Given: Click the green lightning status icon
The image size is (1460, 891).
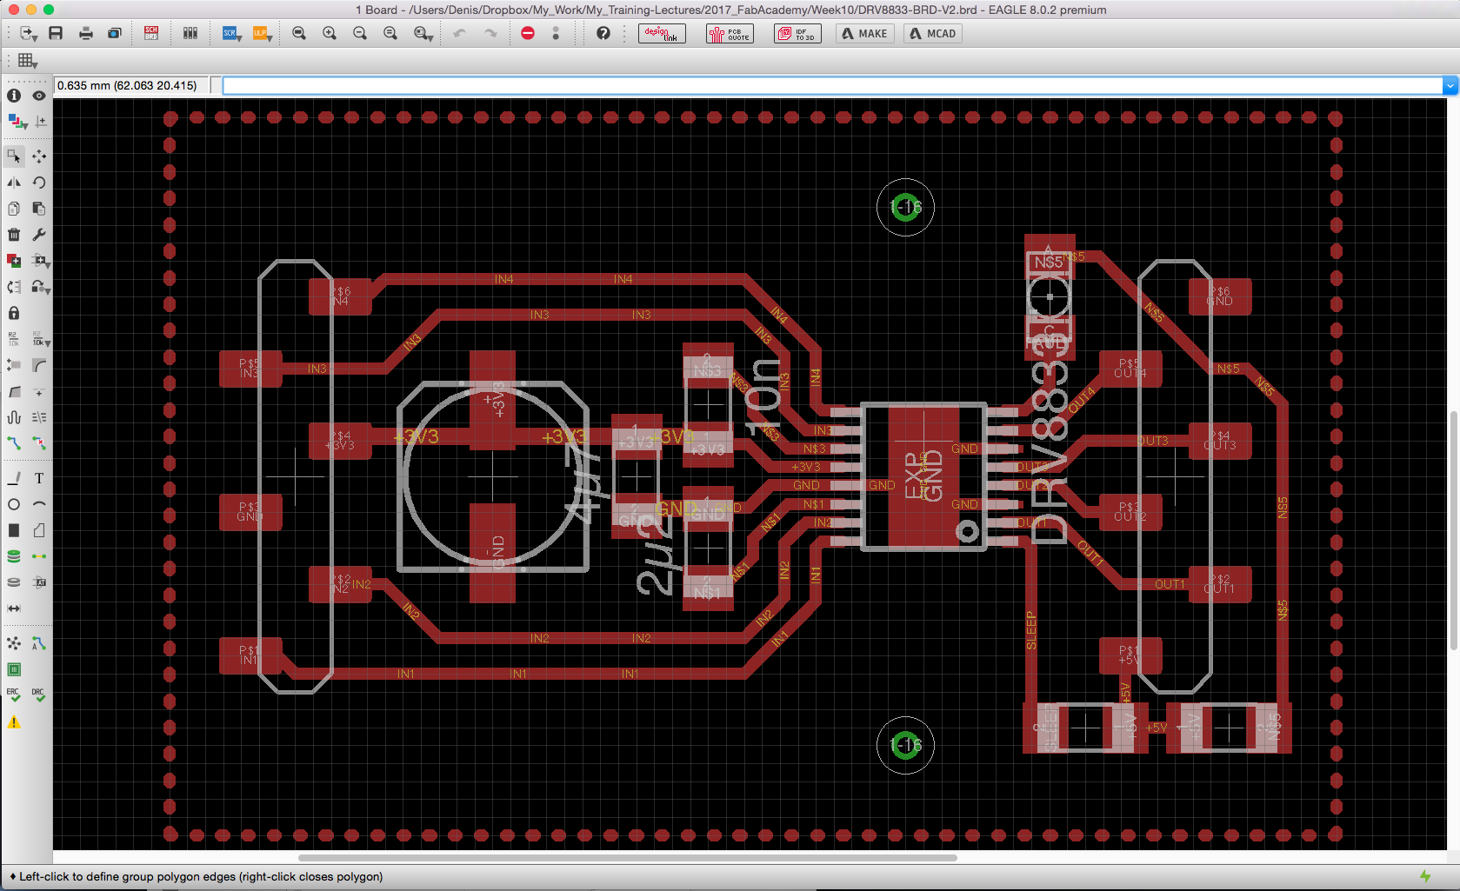Looking at the screenshot, I should click(x=1425, y=876).
